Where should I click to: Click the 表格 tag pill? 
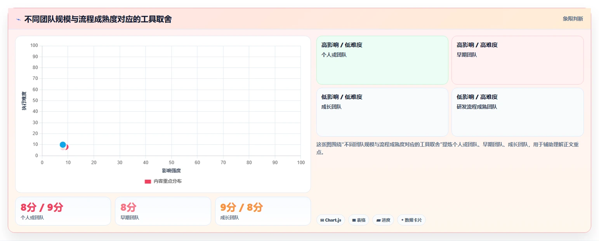click(x=359, y=220)
